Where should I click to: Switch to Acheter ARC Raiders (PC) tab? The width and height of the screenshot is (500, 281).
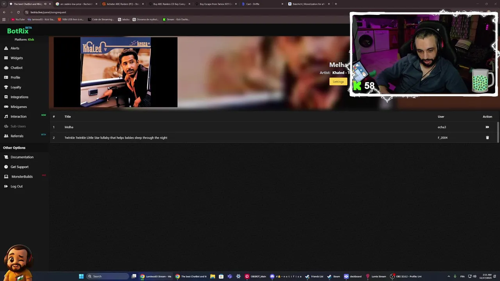tap(123, 4)
